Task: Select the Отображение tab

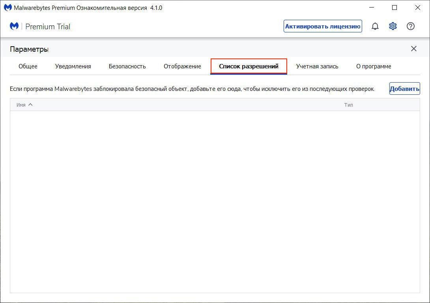Action: tap(182, 66)
